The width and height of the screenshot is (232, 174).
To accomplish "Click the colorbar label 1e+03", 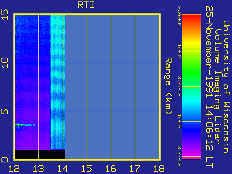I will click(179, 121).
